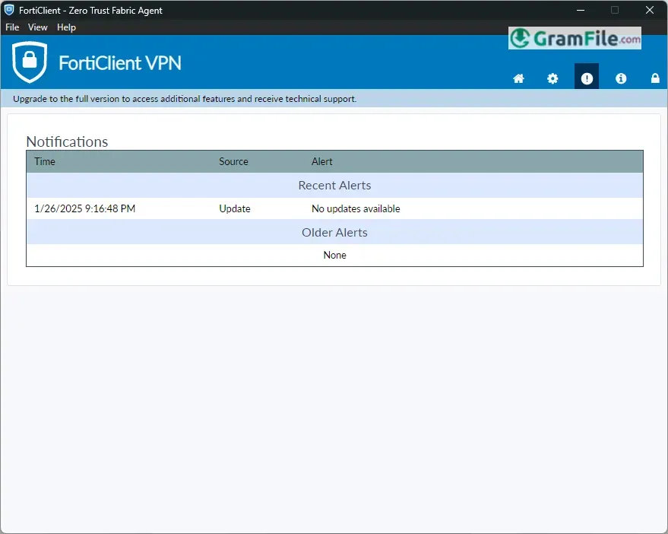Click the Notifications heading

68,141
